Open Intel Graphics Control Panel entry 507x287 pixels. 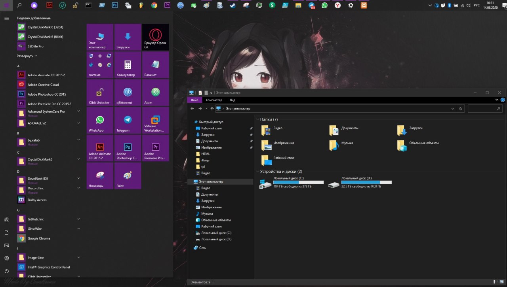coord(49,267)
